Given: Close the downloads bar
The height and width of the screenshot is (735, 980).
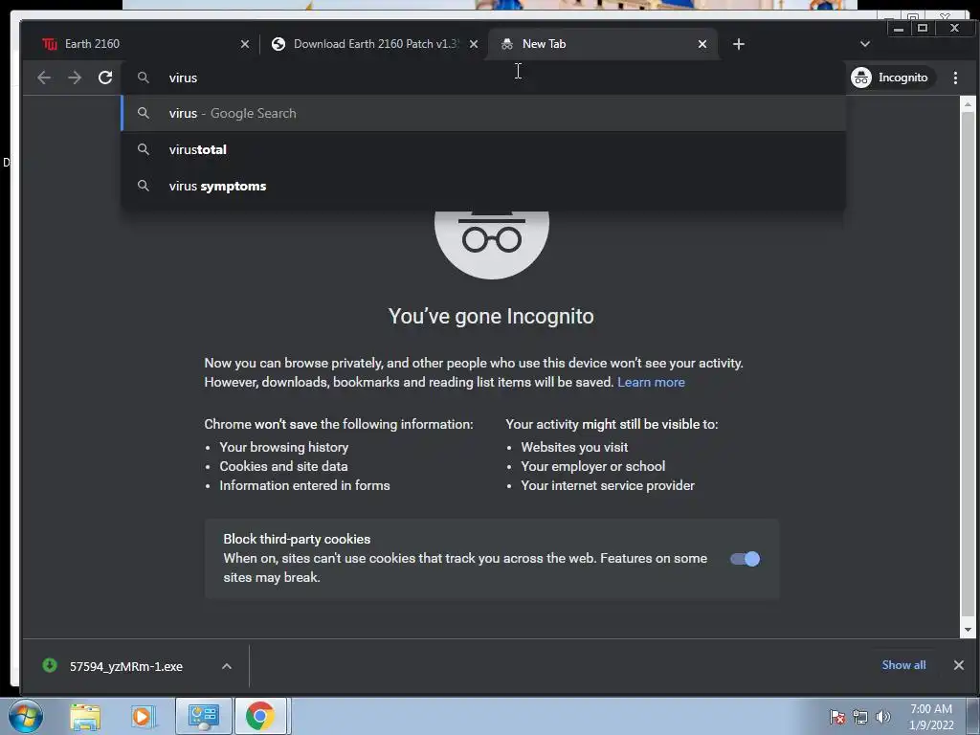Looking at the screenshot, I should click(x=959, y=665).
